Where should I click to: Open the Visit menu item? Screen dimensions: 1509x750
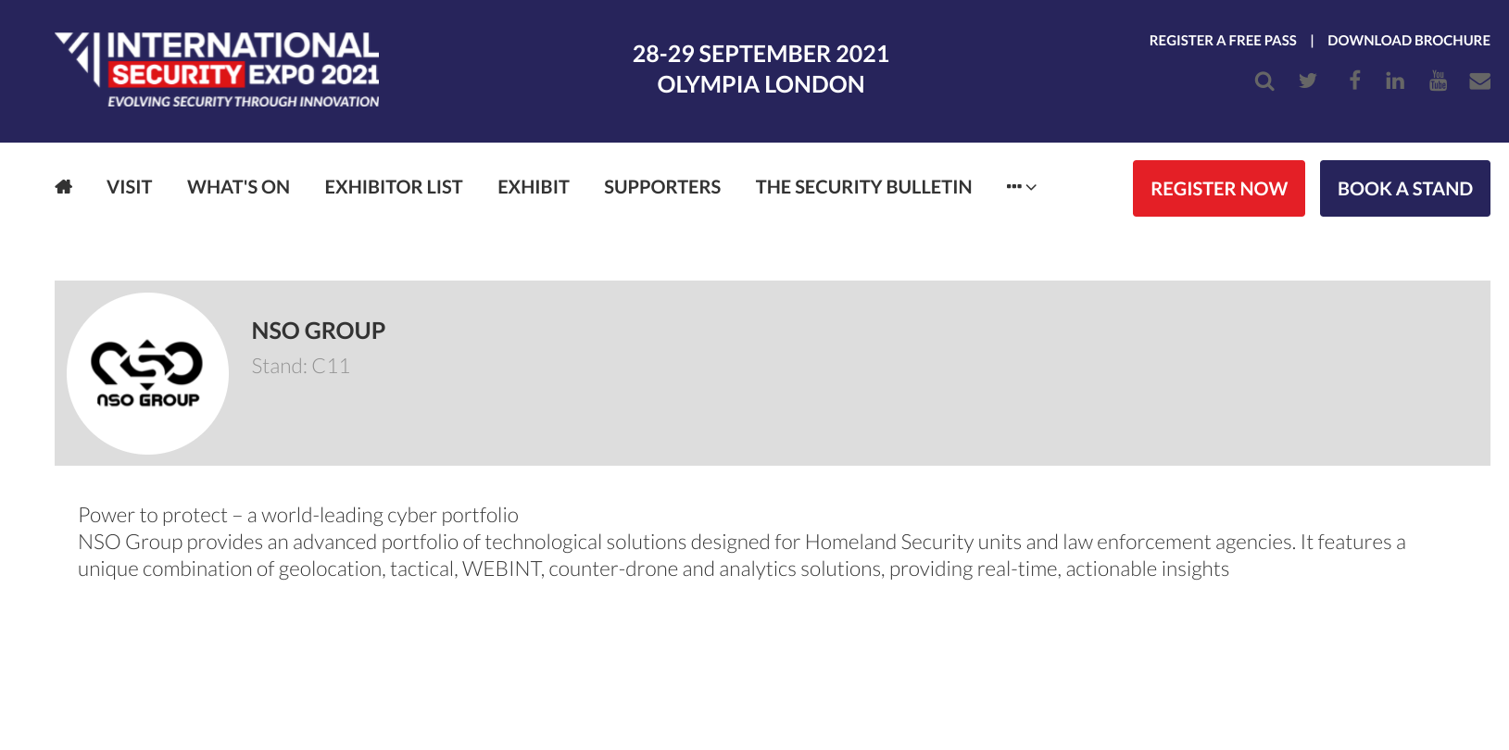129,187
